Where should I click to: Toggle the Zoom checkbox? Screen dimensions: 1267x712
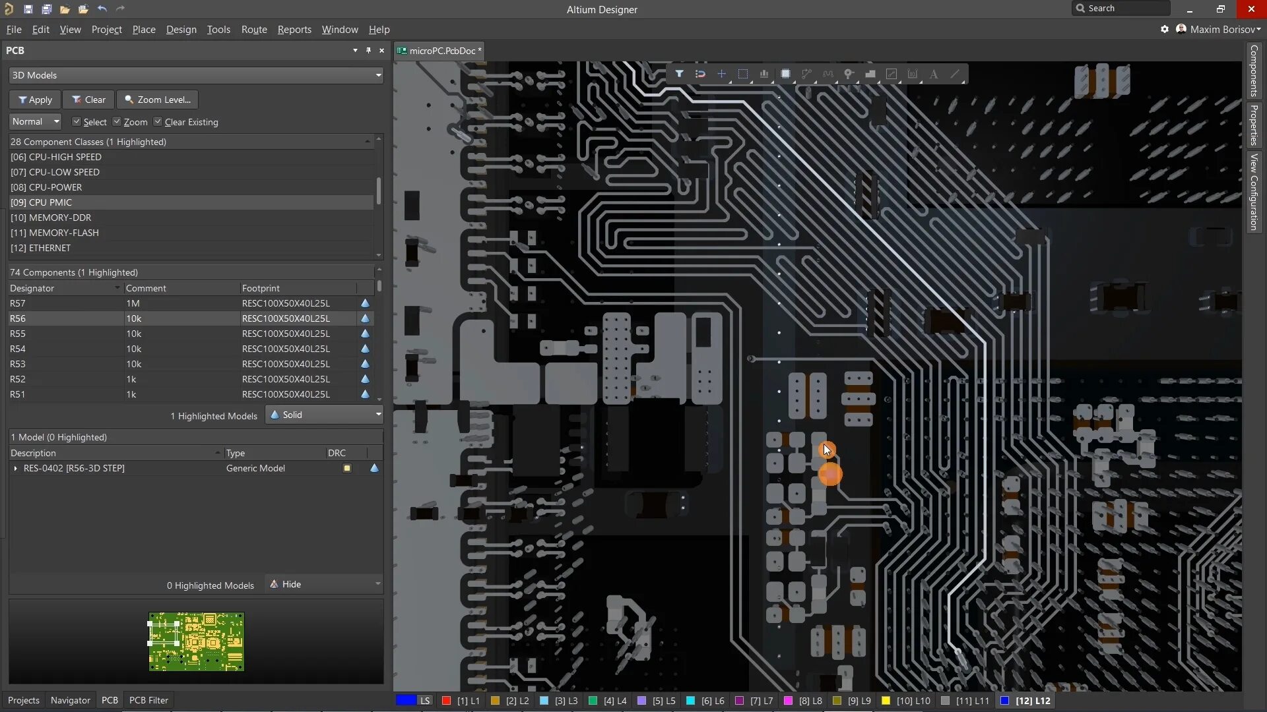(x=117, y=122)
